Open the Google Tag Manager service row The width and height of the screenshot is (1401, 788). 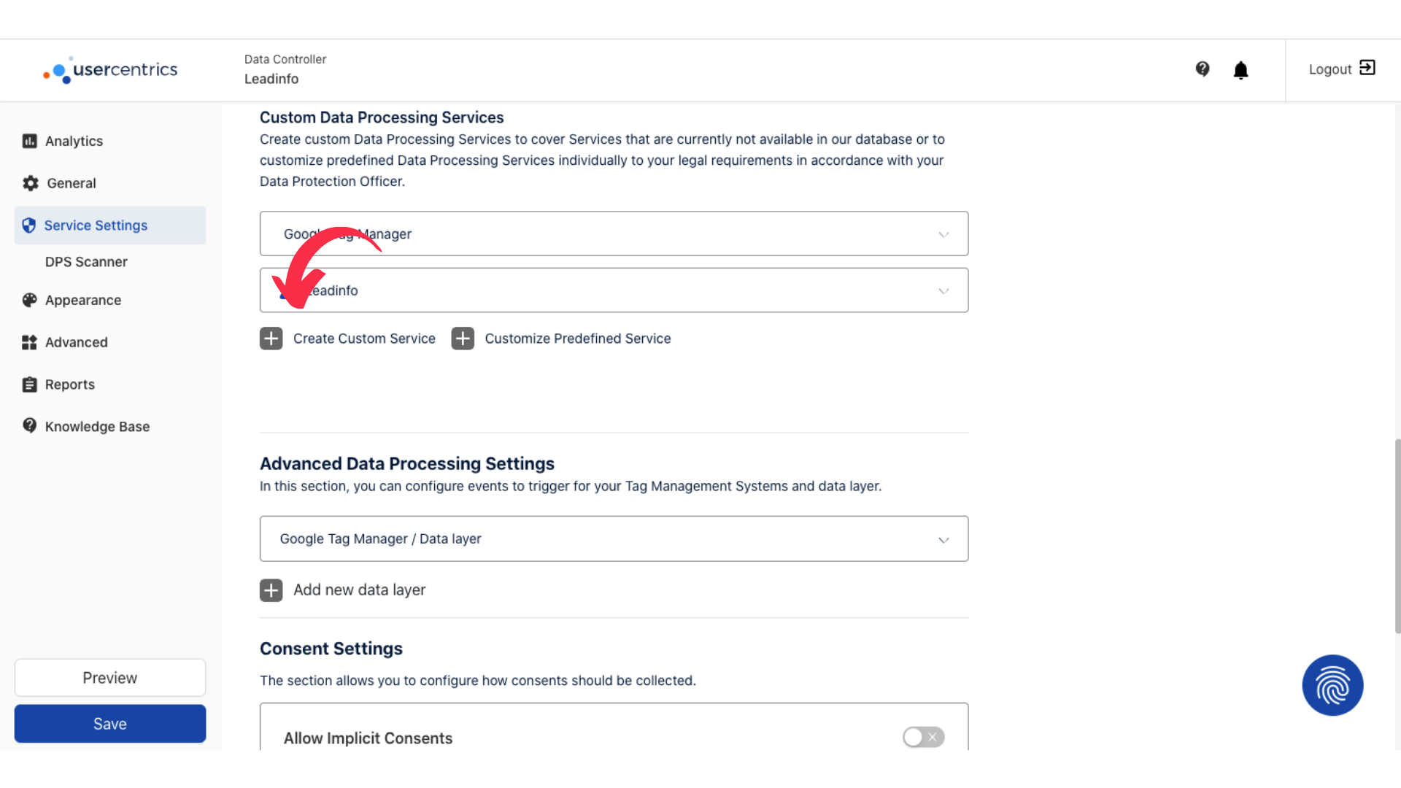click(614, 233)
